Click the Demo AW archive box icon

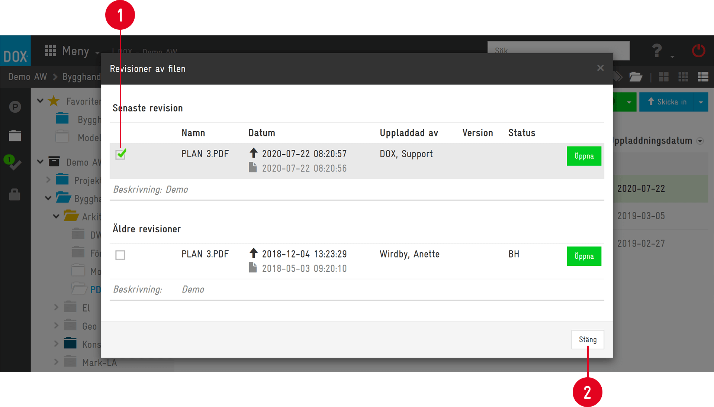tap(54, 161)
